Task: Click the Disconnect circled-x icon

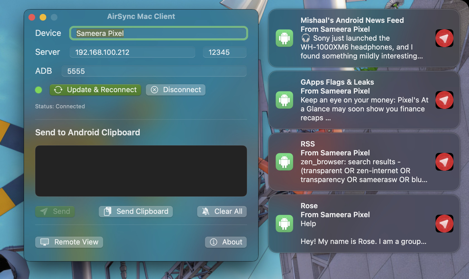Action: click(154, 90)
